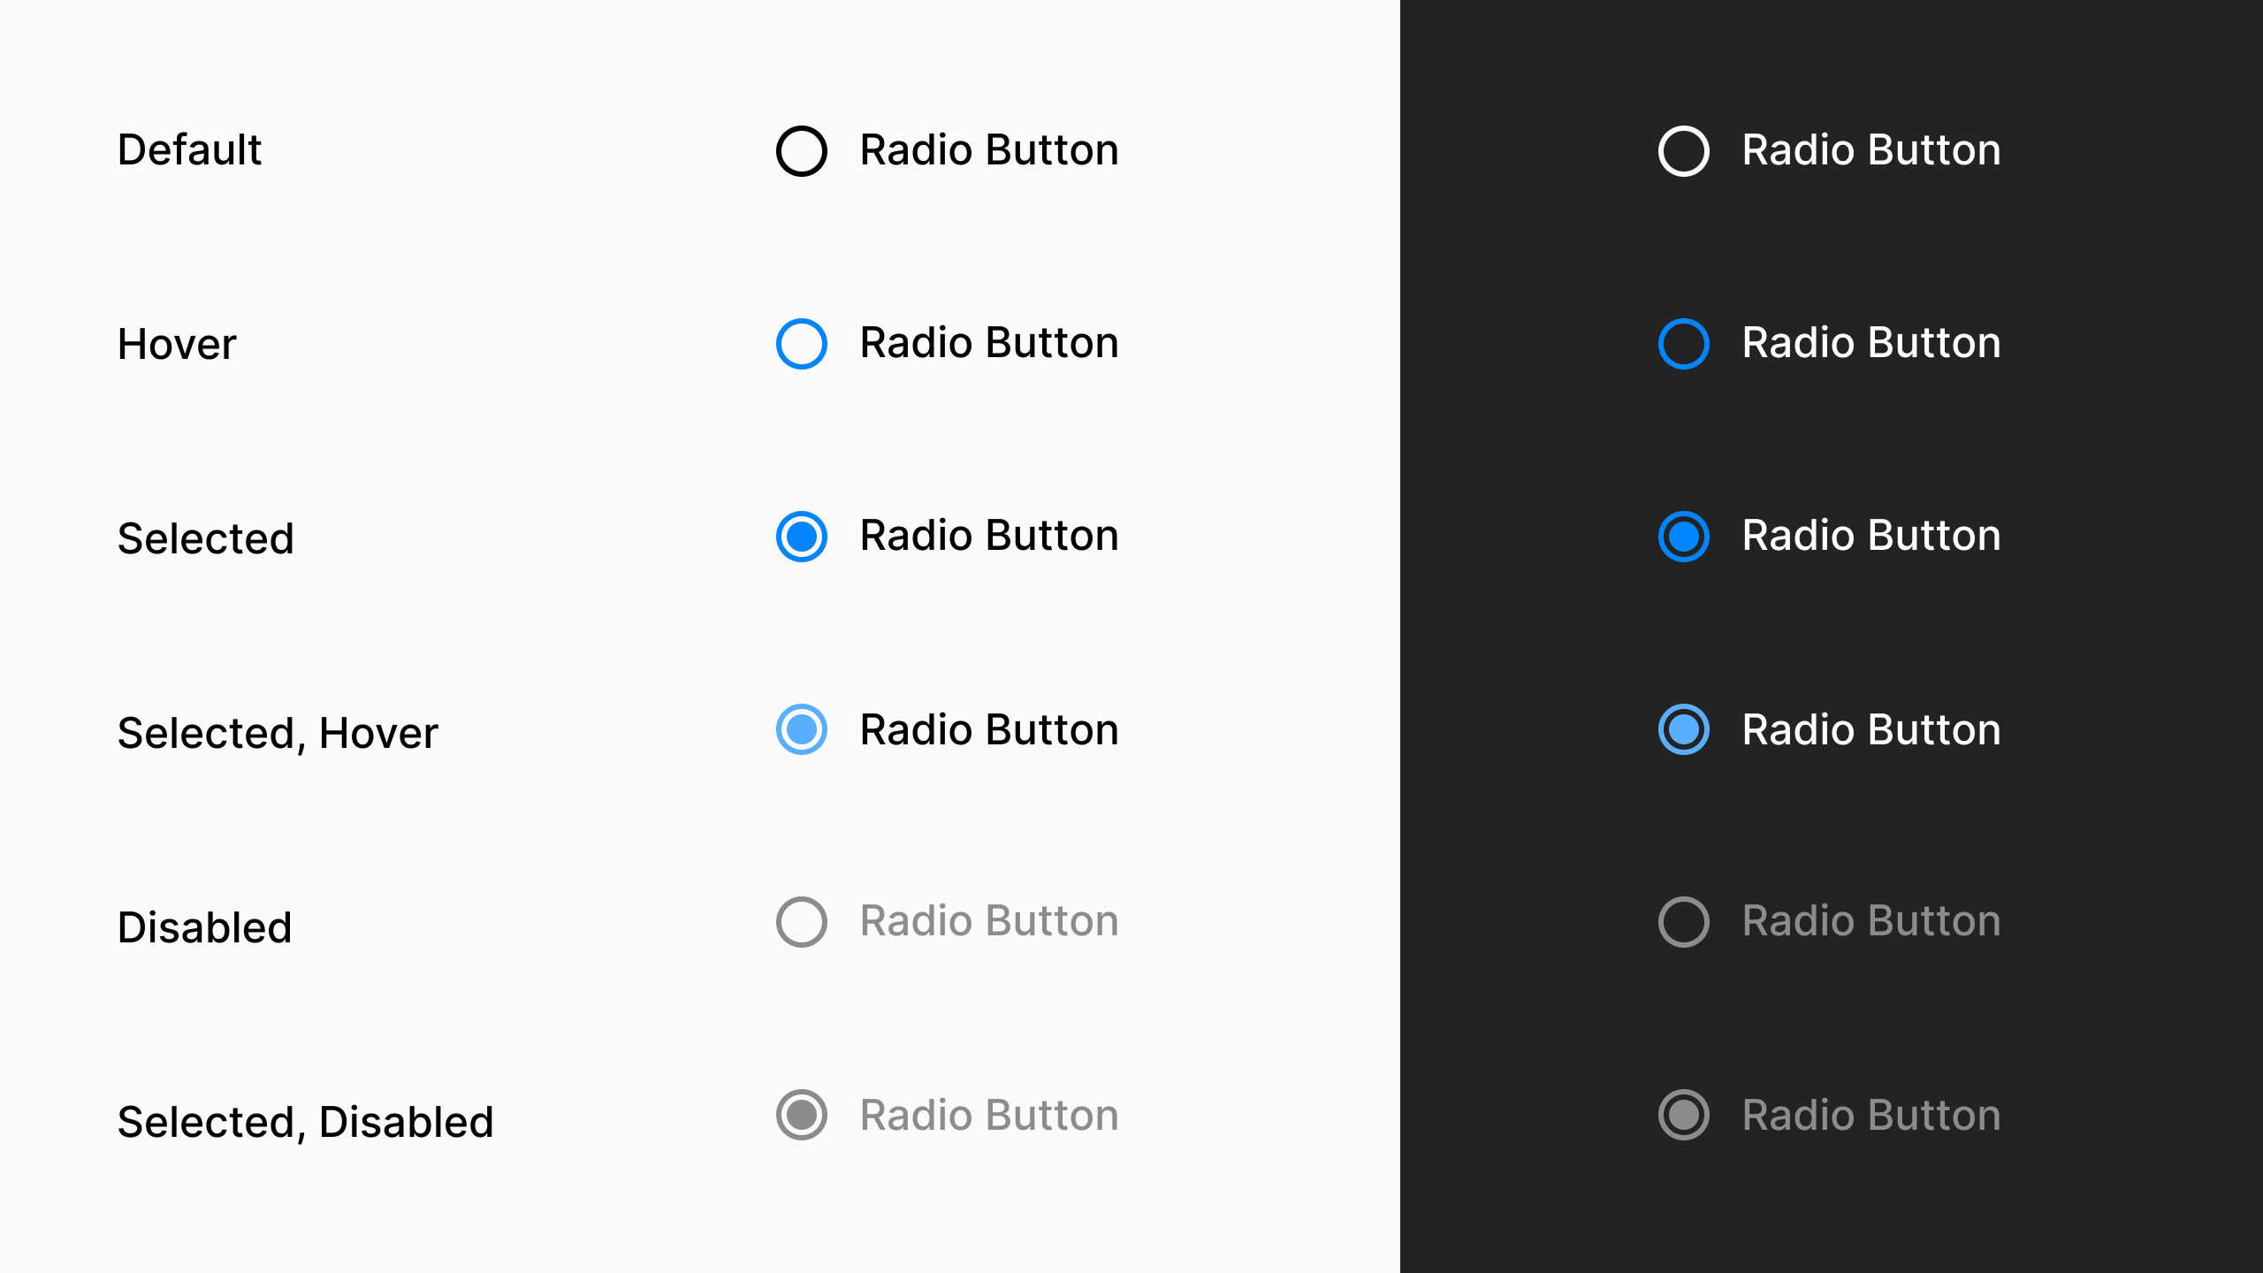Select the Selected, Hover radio button in dark theme

1682,729
